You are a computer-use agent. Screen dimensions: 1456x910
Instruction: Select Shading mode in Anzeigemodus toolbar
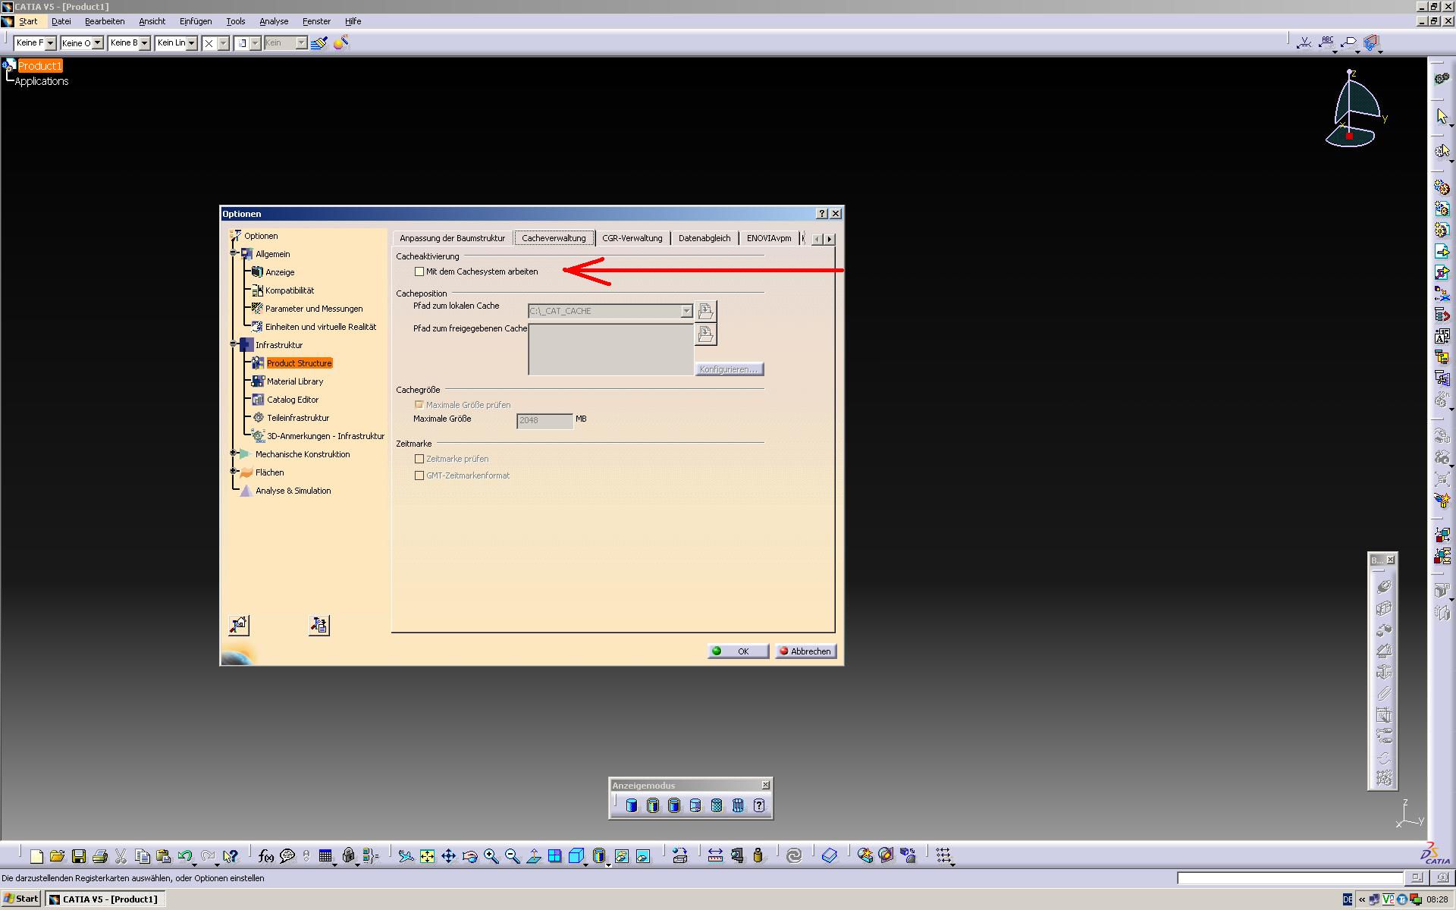coord(632,805)
